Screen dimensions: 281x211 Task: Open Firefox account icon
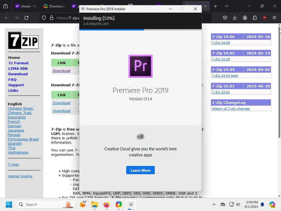tap(245, 18)
